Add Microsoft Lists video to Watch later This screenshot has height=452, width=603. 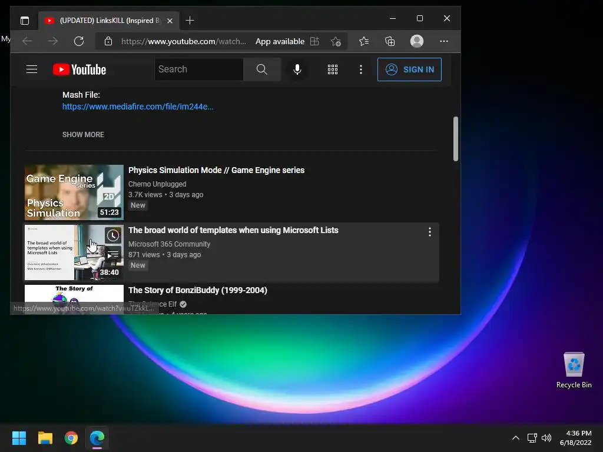click(x=113, y=235)
